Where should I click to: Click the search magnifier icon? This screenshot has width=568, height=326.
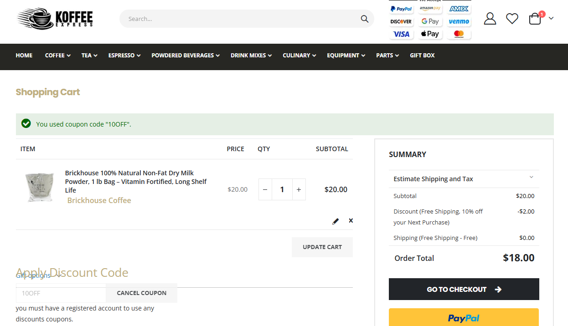coord(364,19)
